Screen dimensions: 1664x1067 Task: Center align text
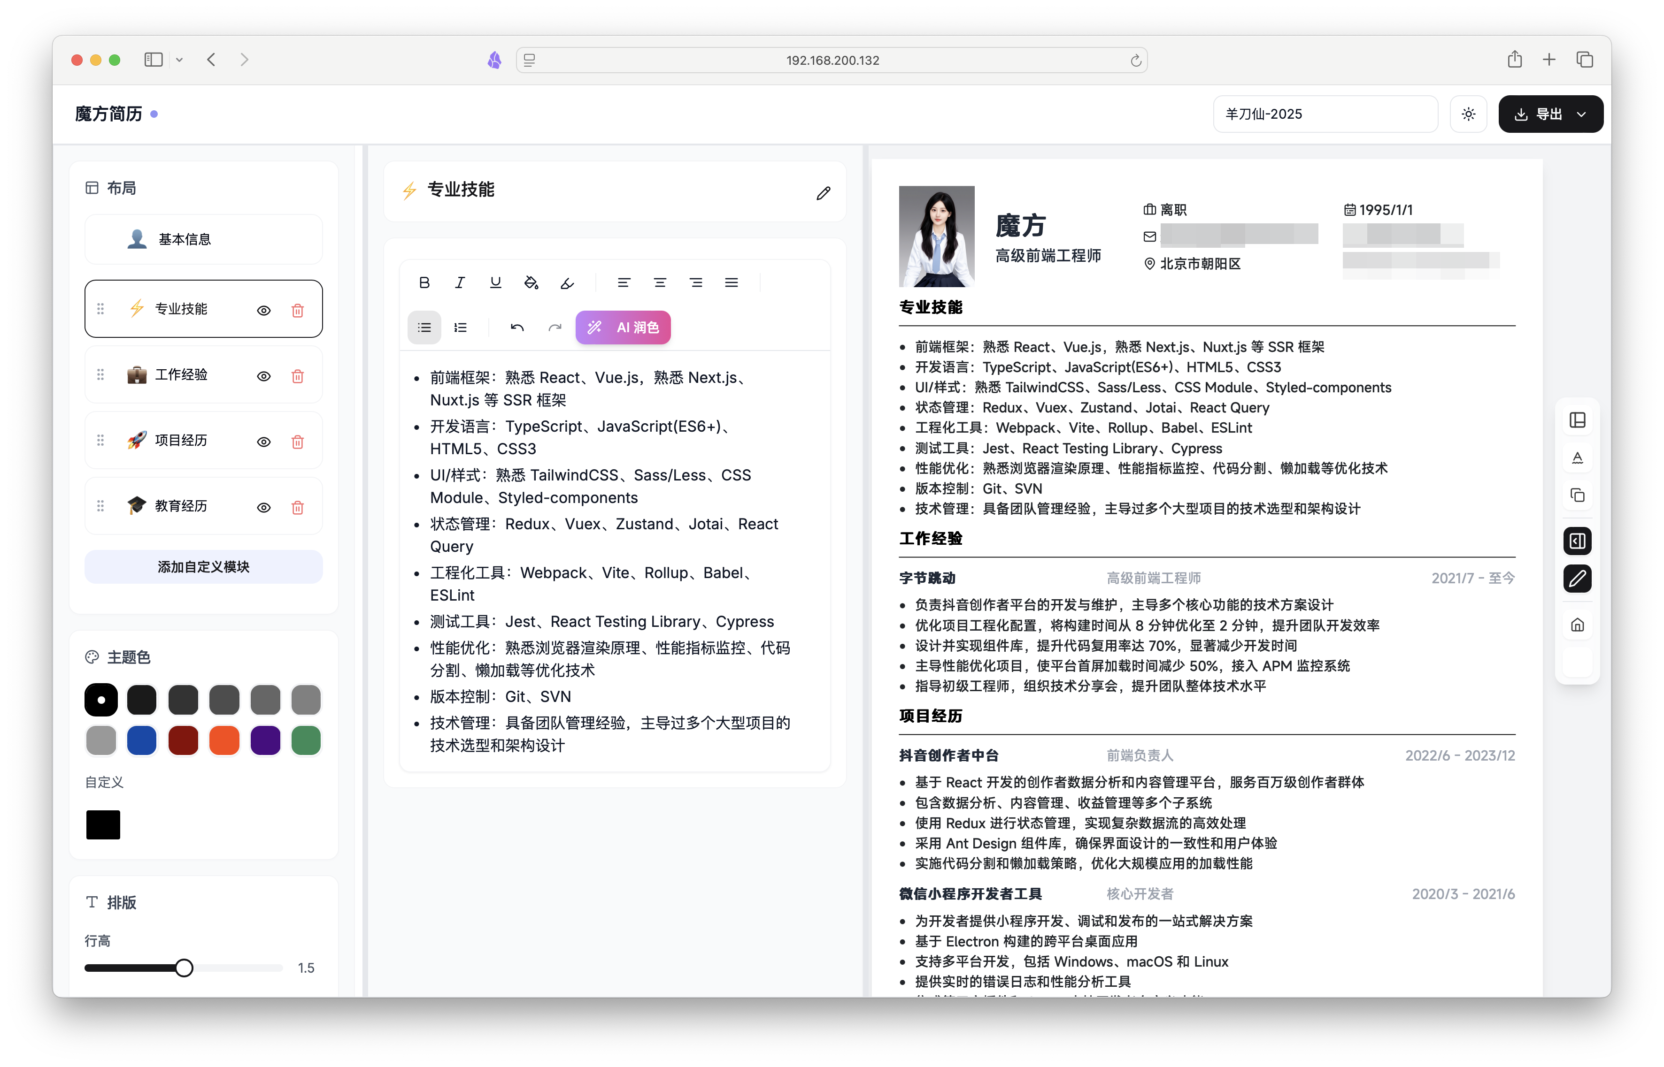click(659, 282)
